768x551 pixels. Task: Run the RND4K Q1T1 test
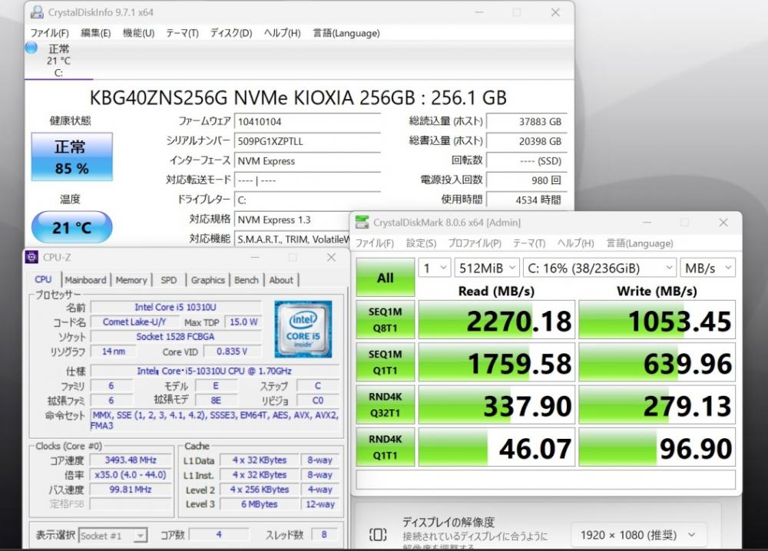click(385, 447)
